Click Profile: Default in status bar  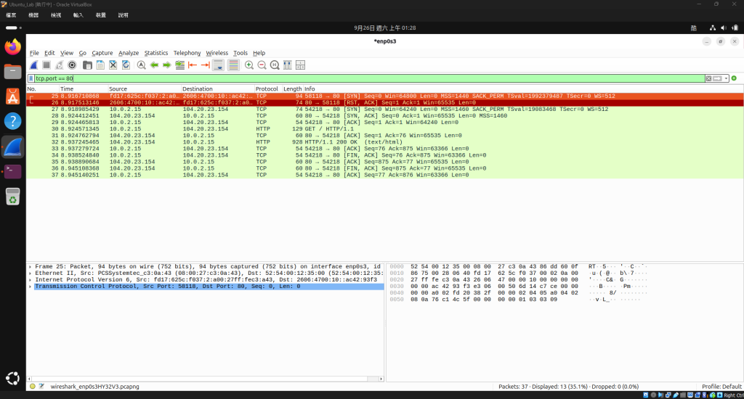[x=721, y=386]
